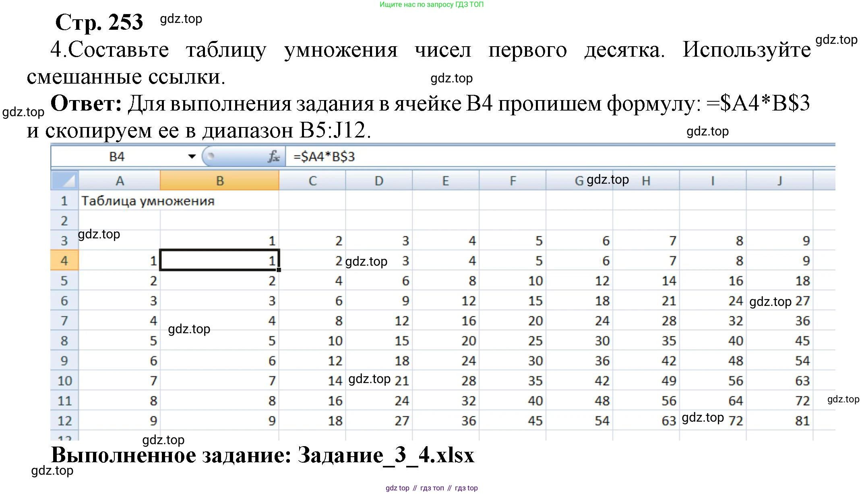Open the Name Box dropdown arrow

click(192, 156)
